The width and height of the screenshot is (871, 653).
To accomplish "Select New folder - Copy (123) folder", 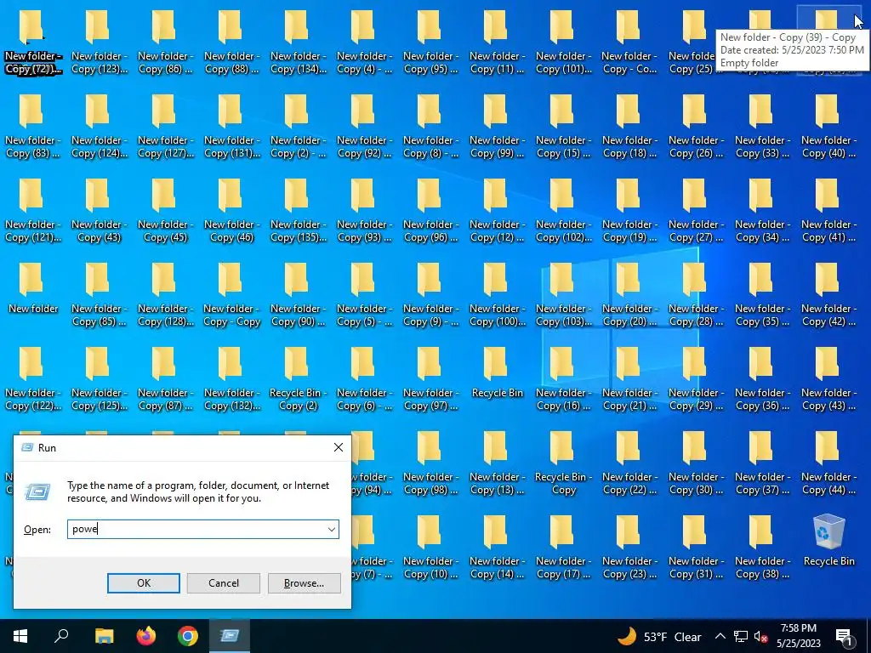I will tap(99, 43).
